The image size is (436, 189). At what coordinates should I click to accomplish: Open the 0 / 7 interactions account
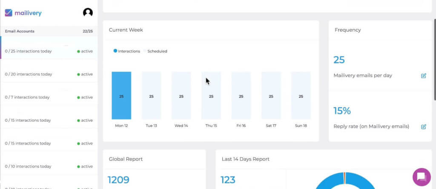27,97
